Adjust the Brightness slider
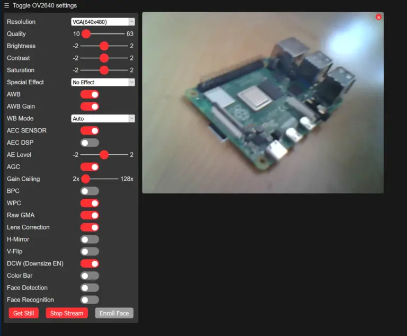This screenshot has height=336, width=407. tap(104, 46)
